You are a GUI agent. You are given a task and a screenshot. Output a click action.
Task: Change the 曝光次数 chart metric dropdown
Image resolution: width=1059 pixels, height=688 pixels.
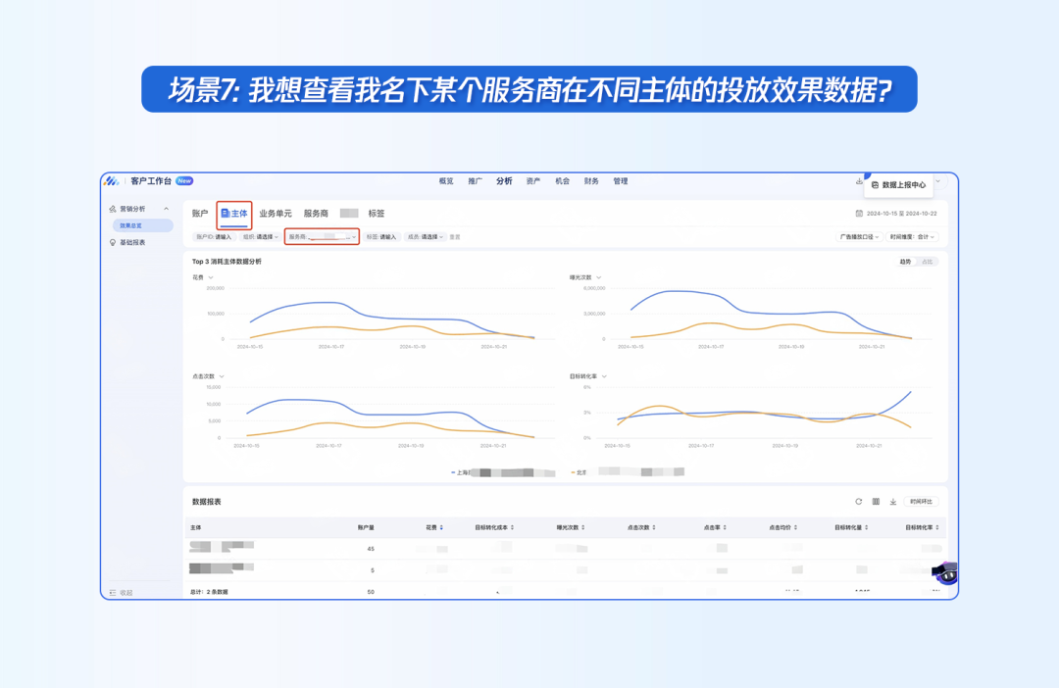pyautogui.click(x=585, y=277)
